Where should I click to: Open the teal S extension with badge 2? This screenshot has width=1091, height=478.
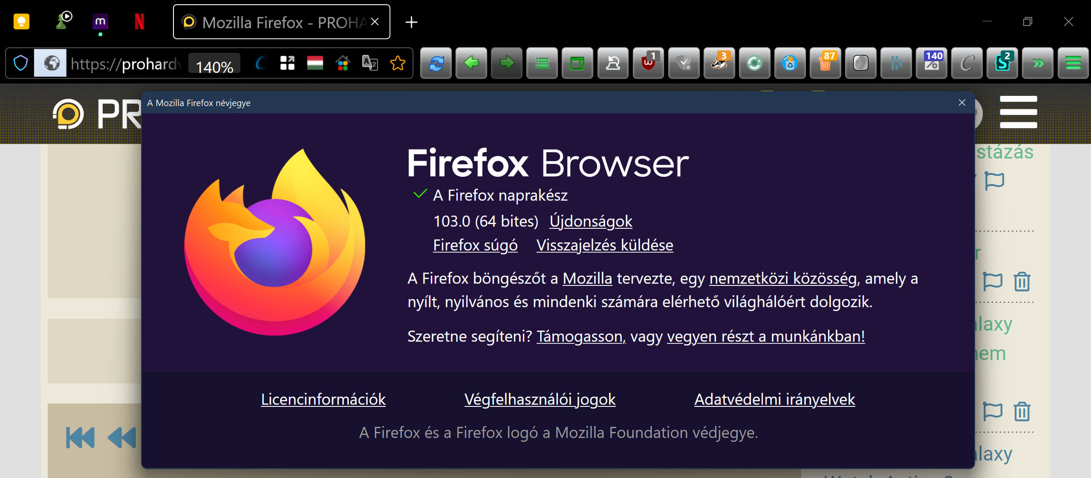pyautogui.click(x=1002, y=63)
